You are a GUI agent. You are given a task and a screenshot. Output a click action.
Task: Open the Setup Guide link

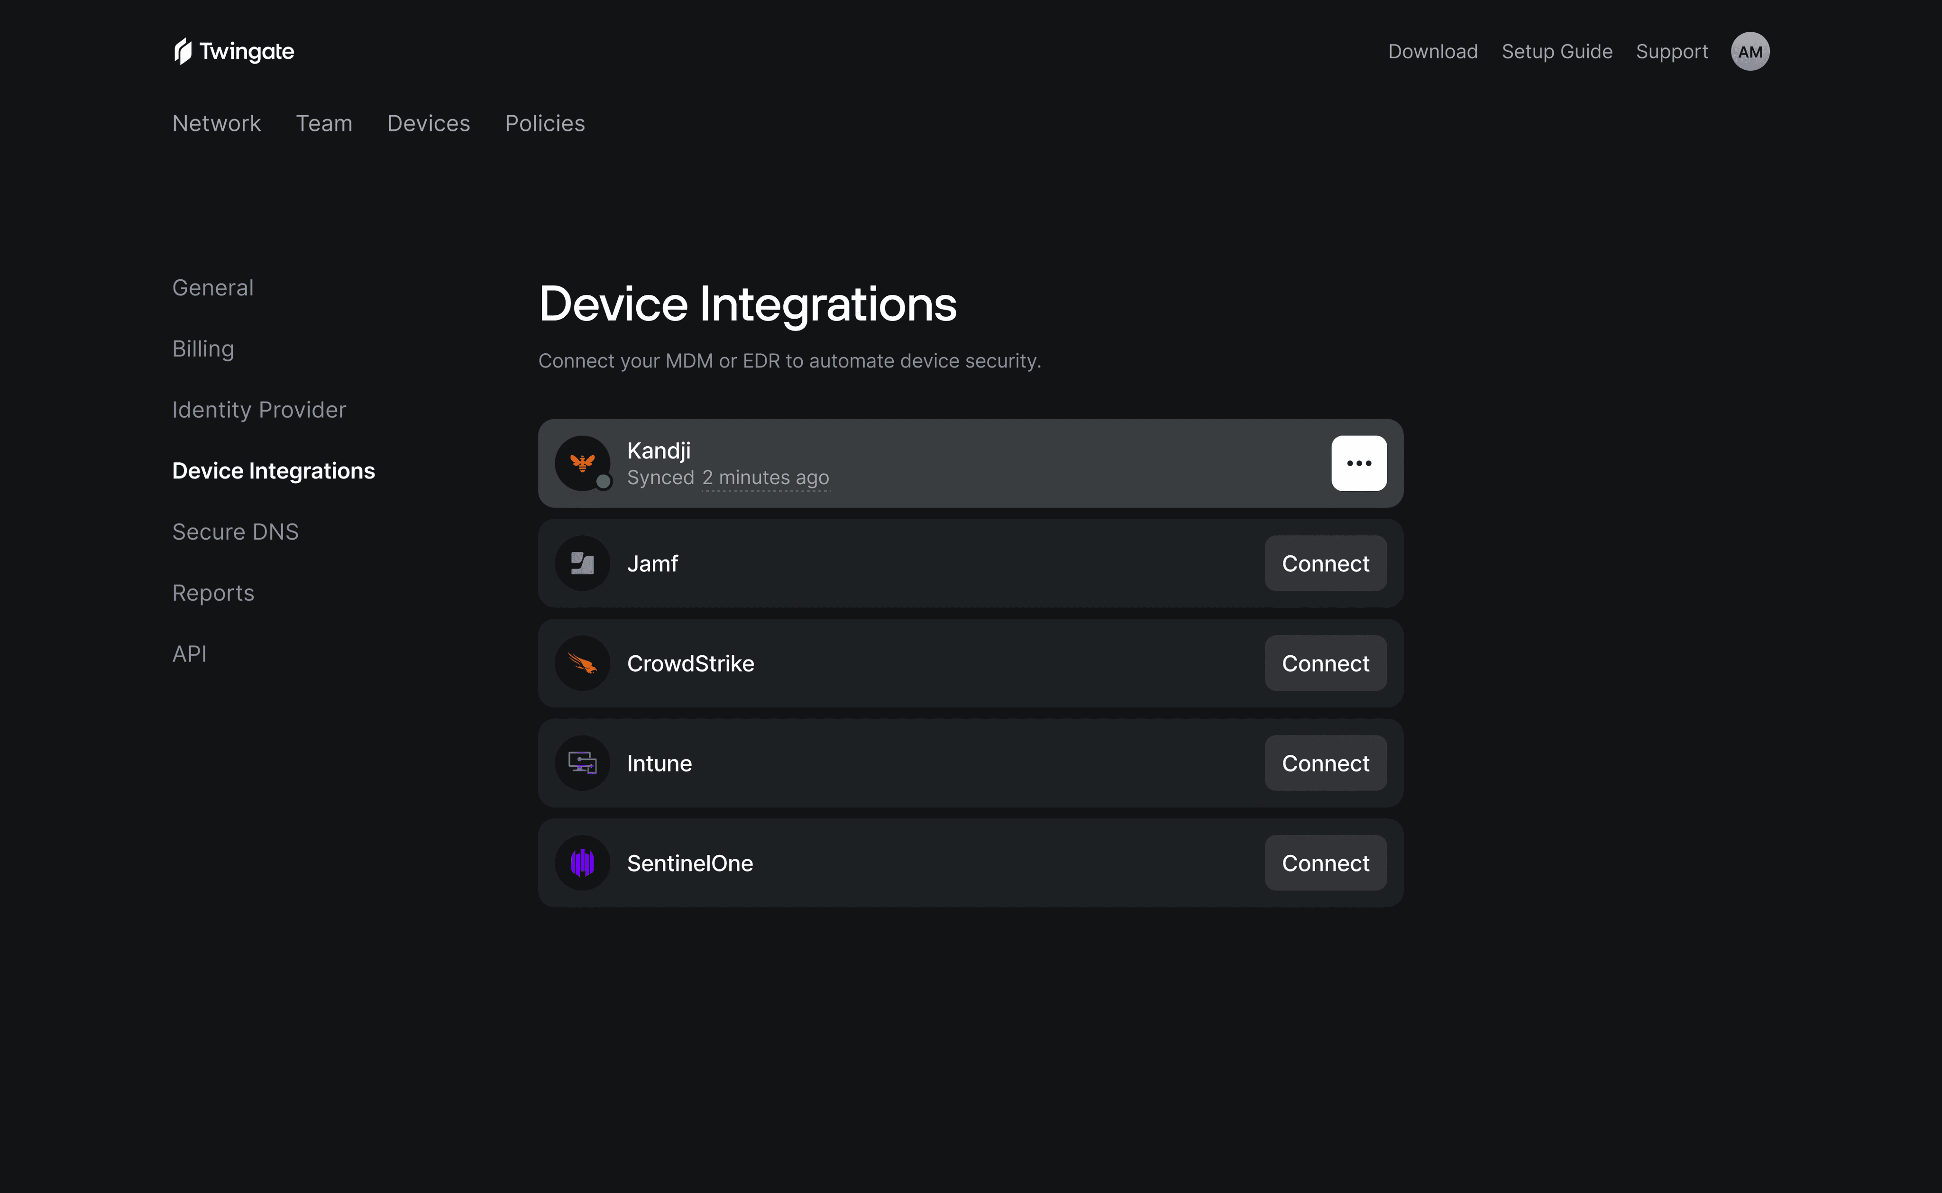pyautogui.click(x=1556, y=51)
